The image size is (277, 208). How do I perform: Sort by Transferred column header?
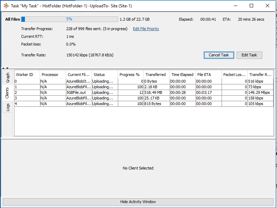click(x=156, y=75)
